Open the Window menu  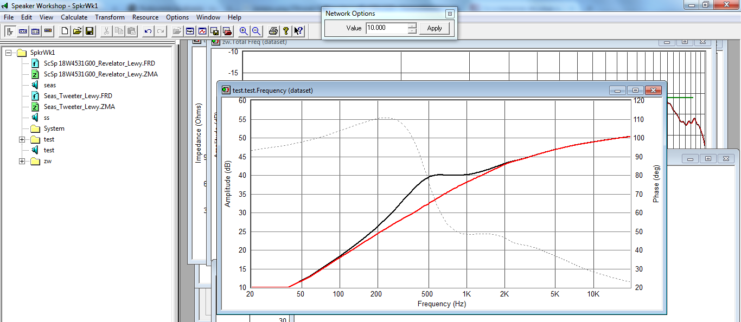pyautogui.click(x=208, y=17)
